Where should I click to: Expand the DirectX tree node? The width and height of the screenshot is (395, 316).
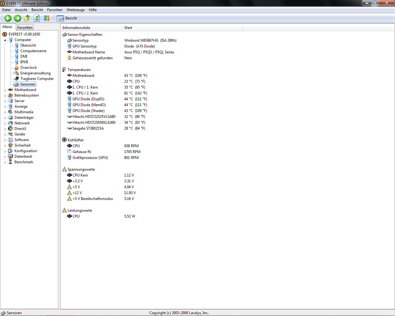(5, 129)
